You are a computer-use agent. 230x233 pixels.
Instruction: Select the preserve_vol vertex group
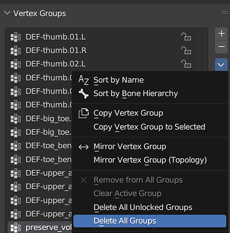click(x=40, y=227)
